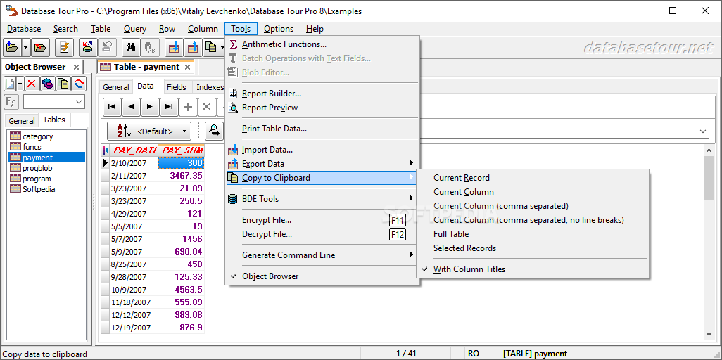Expand the open database dropdown arrow
722x360 pixels.
tap(25, 47)
